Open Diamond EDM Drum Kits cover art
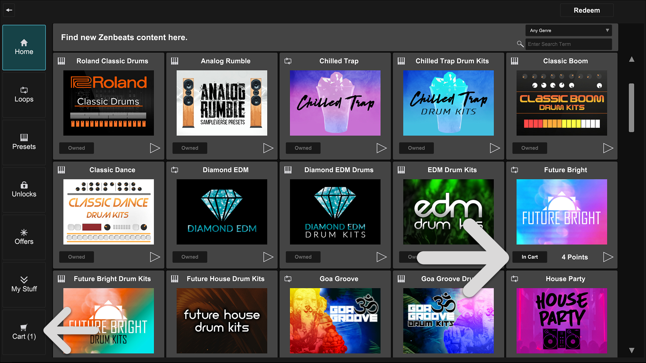646x363 pixels. (335, 212)
